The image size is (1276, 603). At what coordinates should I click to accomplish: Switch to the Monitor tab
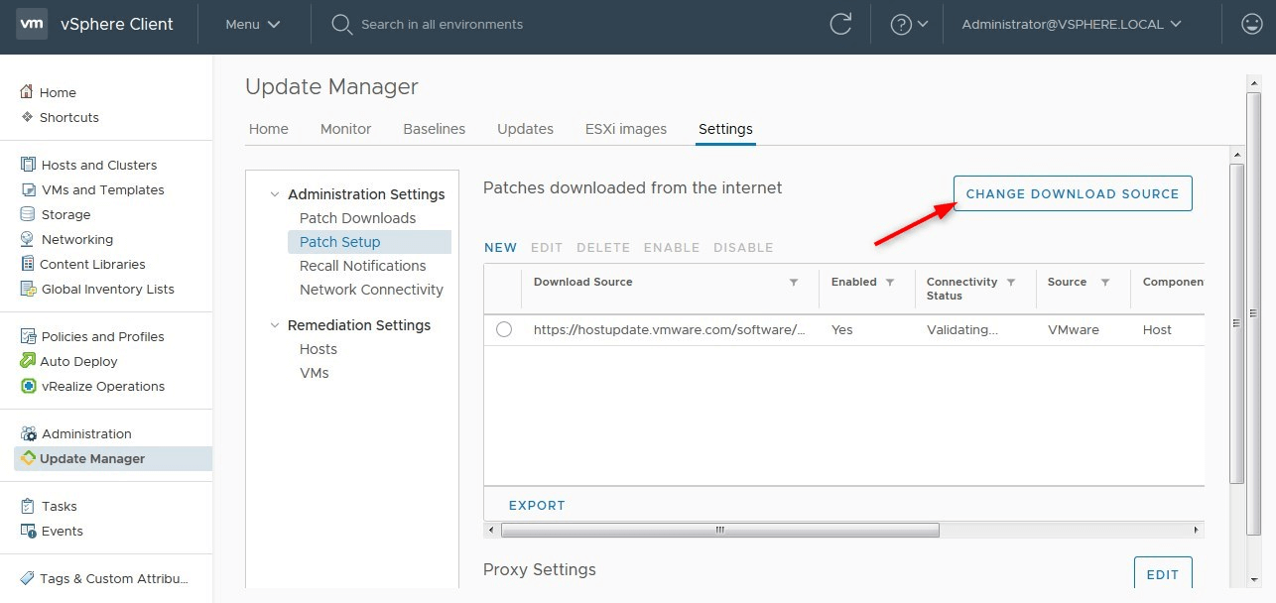point(345,129)
